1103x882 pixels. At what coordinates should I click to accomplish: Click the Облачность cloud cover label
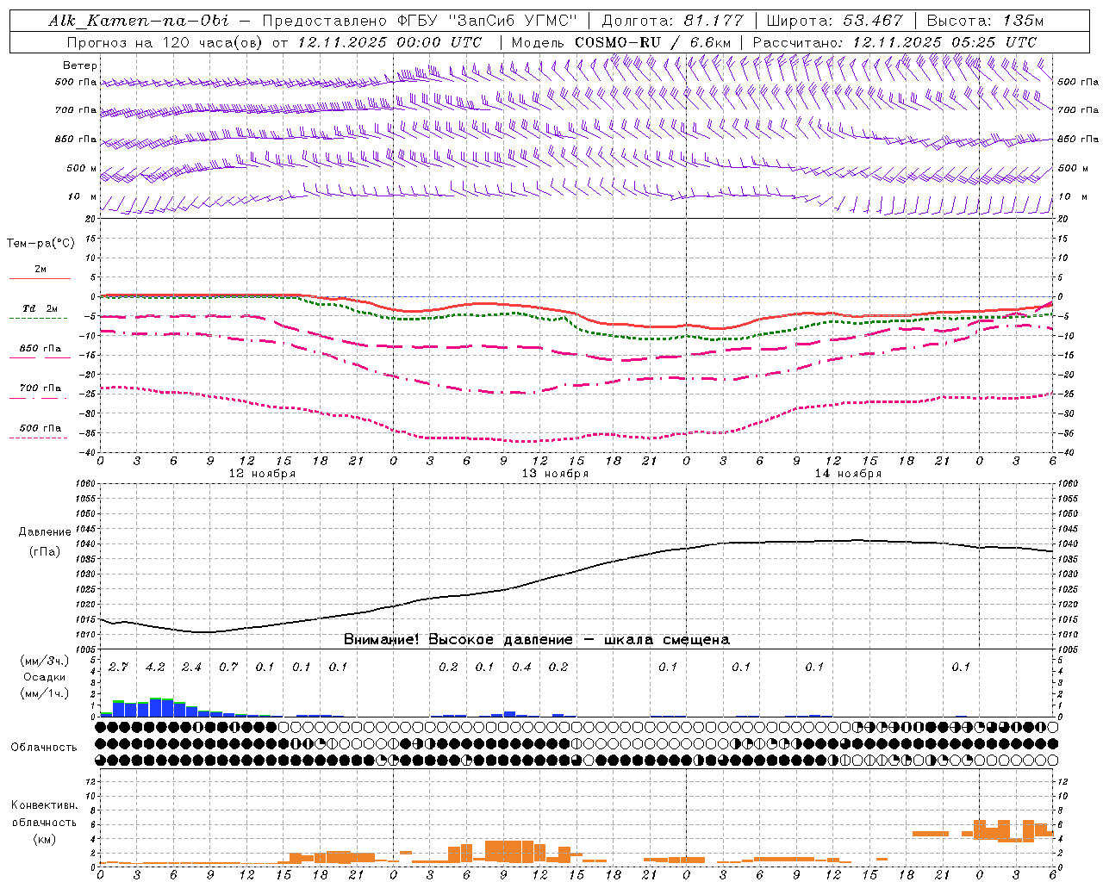tap(44, 747)
